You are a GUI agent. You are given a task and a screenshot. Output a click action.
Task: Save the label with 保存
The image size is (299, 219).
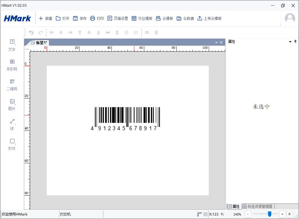click(80, 18)
